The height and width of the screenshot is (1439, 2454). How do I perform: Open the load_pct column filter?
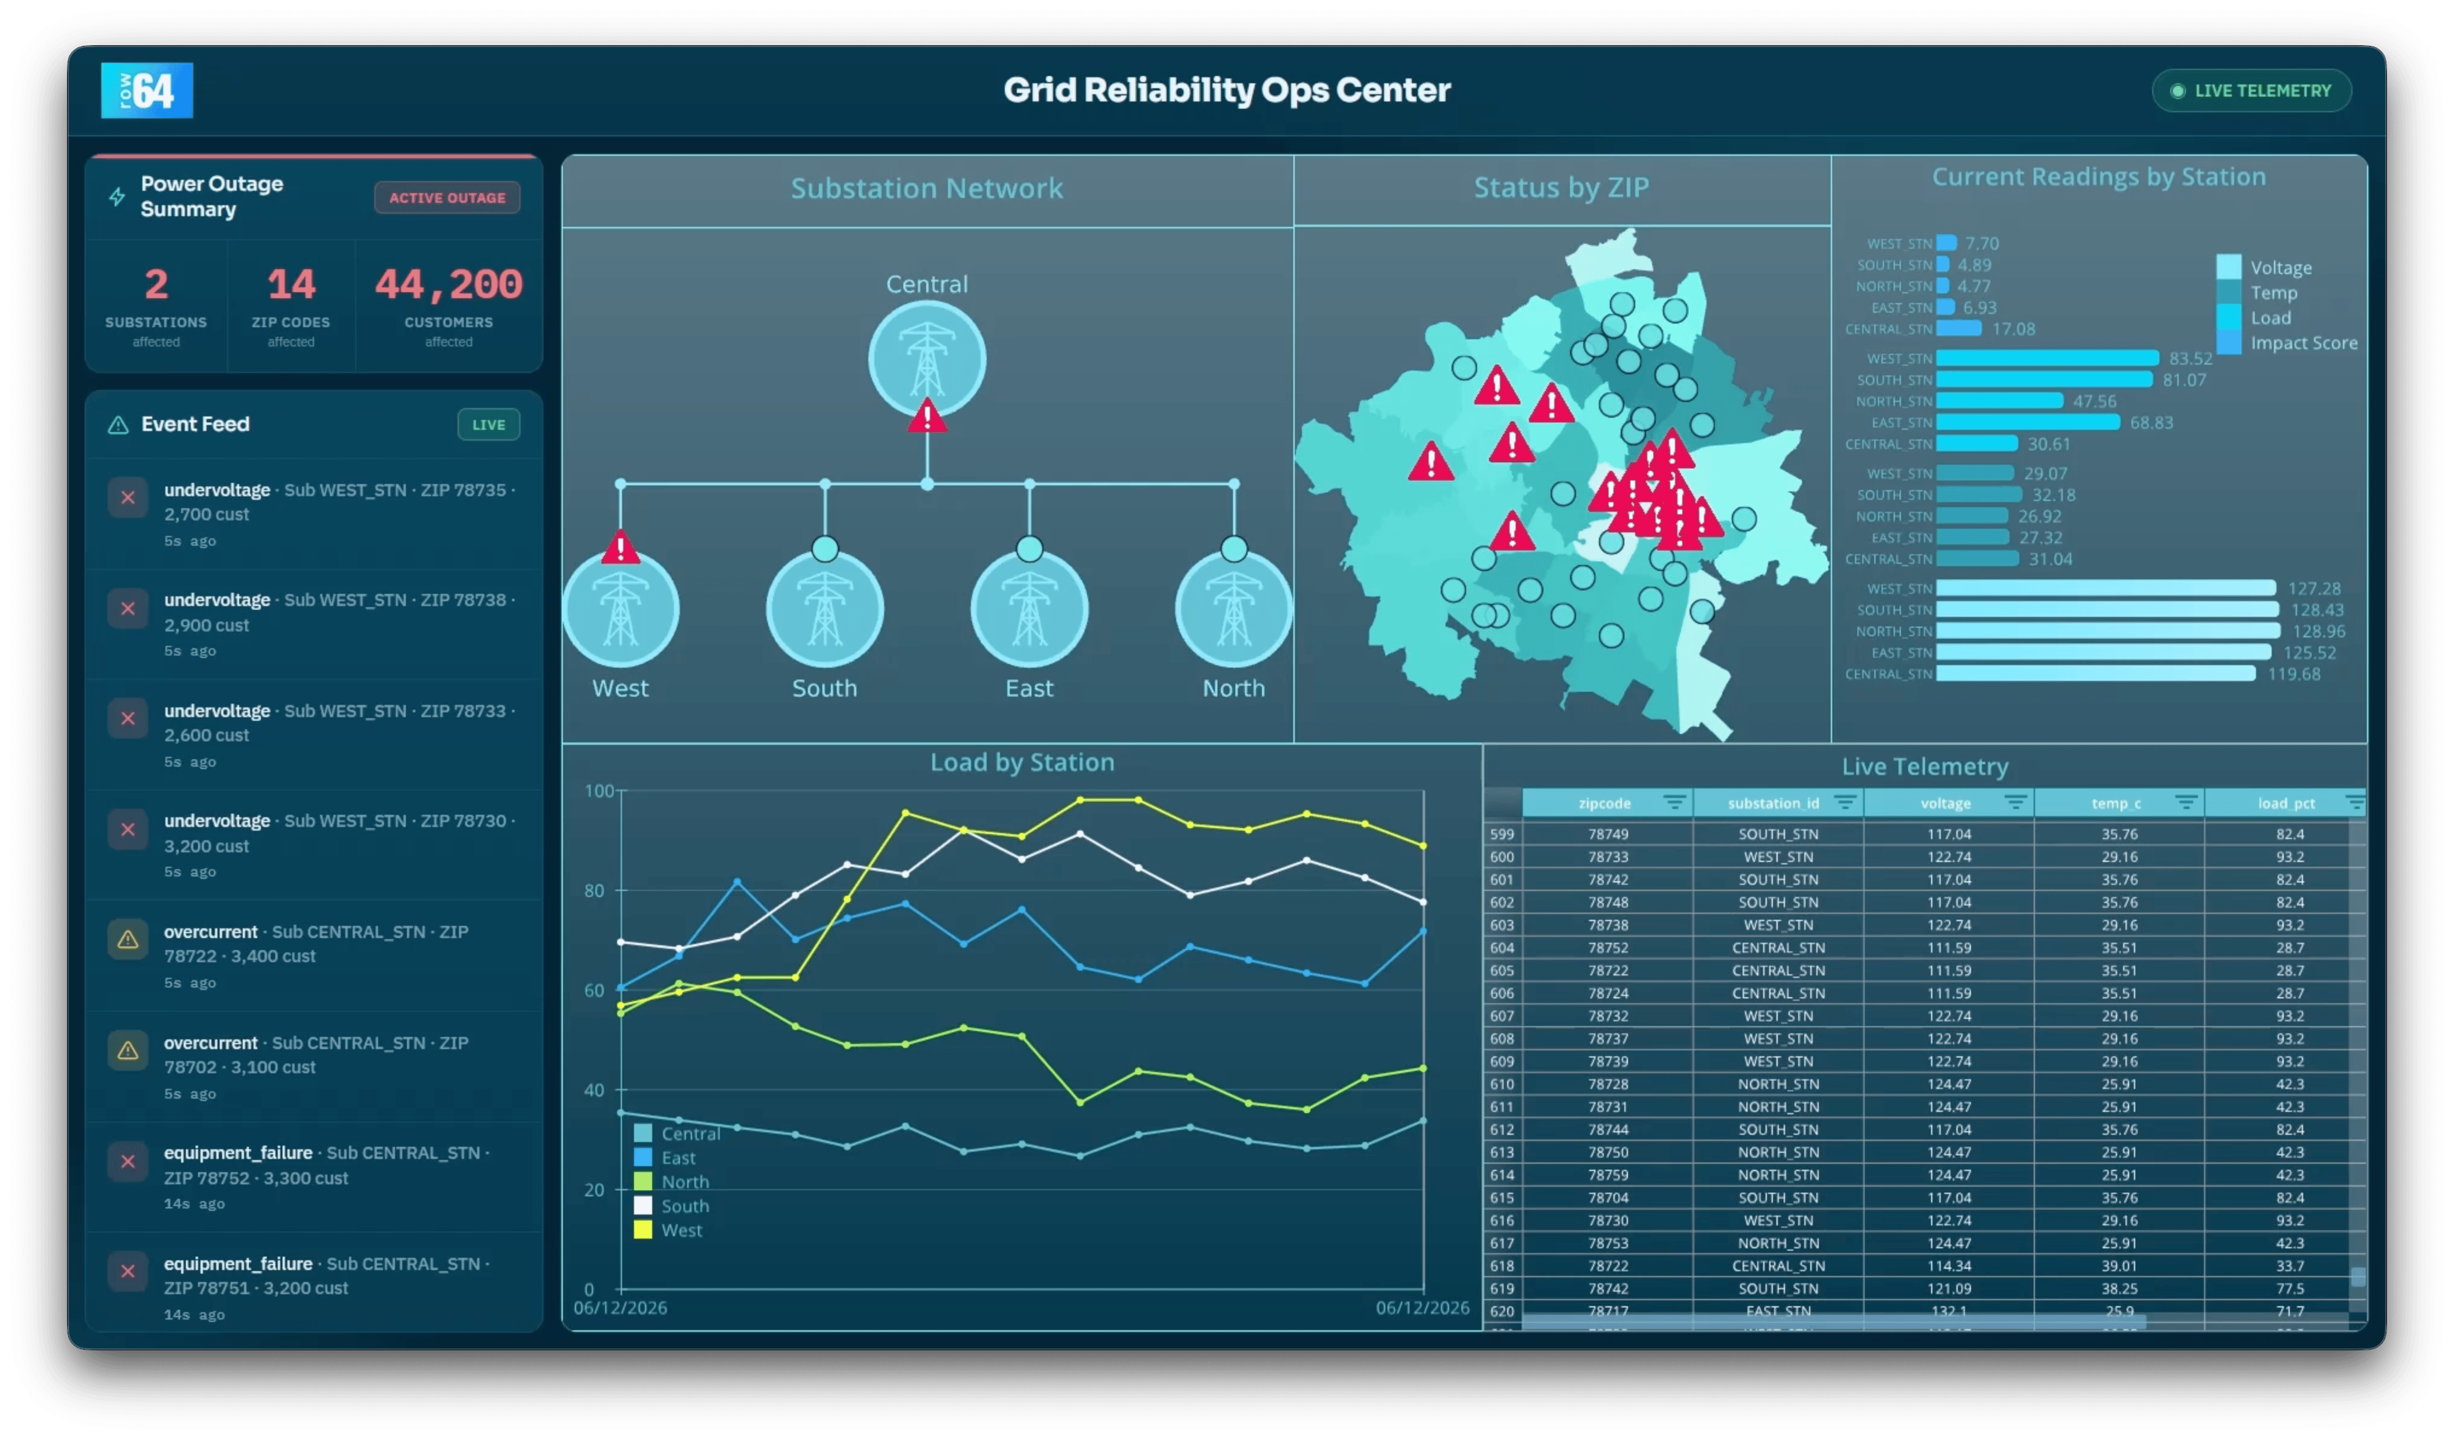[2355, 803]
